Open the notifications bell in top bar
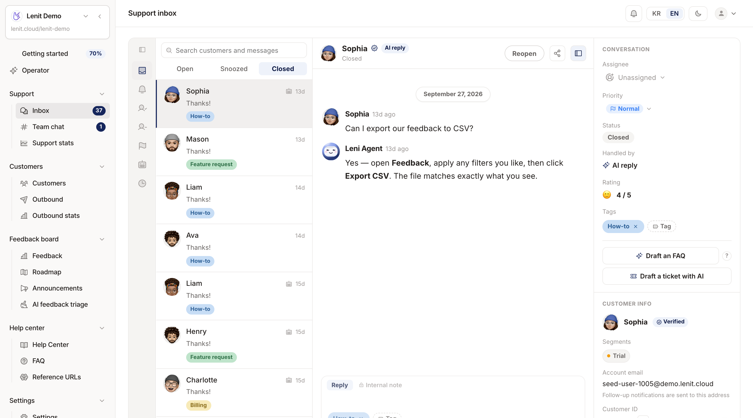This screenshot has height=418, width=753. click(634, 13)
